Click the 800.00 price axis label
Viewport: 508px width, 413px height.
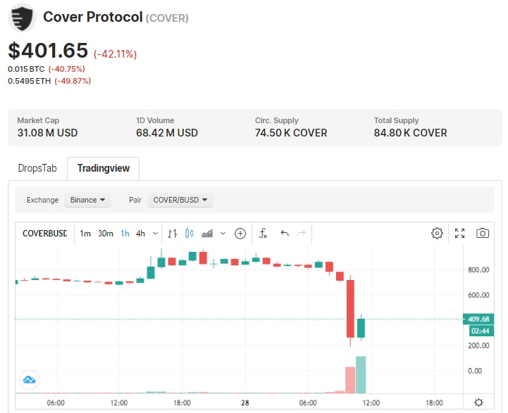pyautogui.click(x=478, y=269)
